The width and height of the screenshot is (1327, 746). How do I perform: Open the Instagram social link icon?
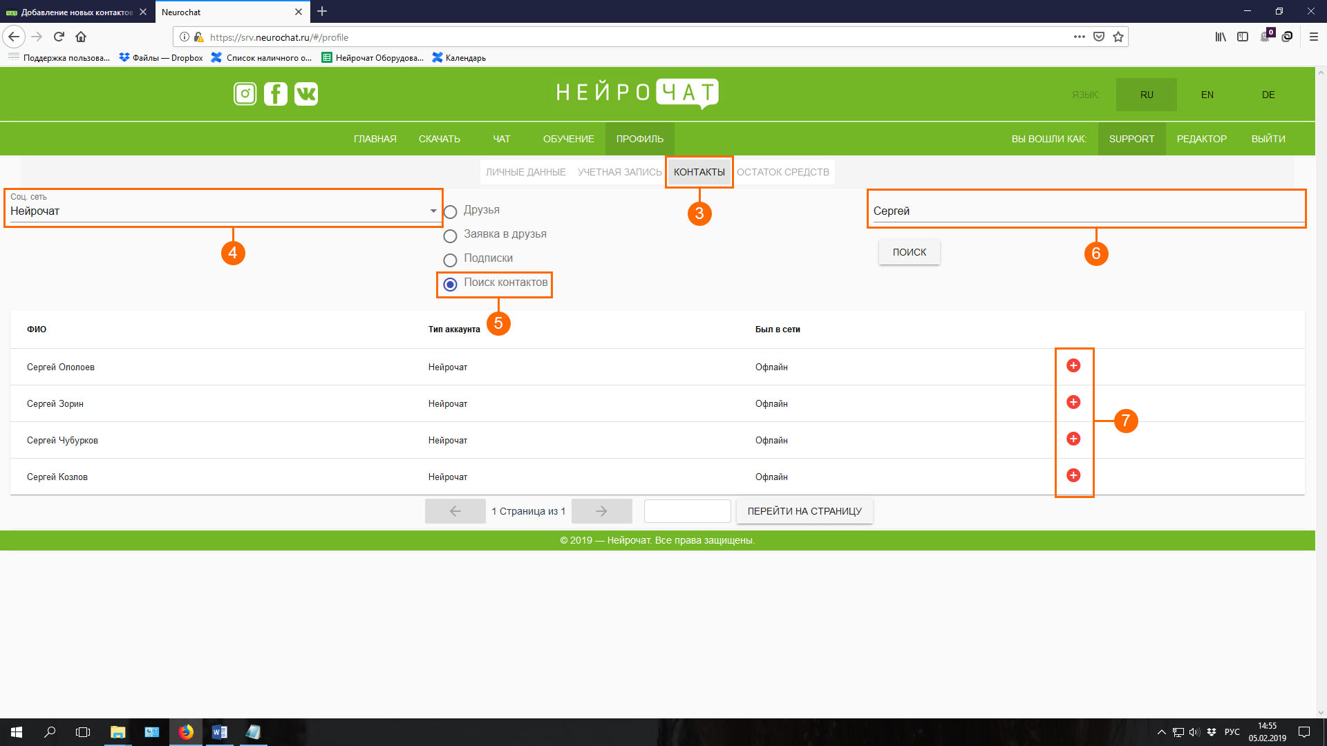(x=245, y=94)
